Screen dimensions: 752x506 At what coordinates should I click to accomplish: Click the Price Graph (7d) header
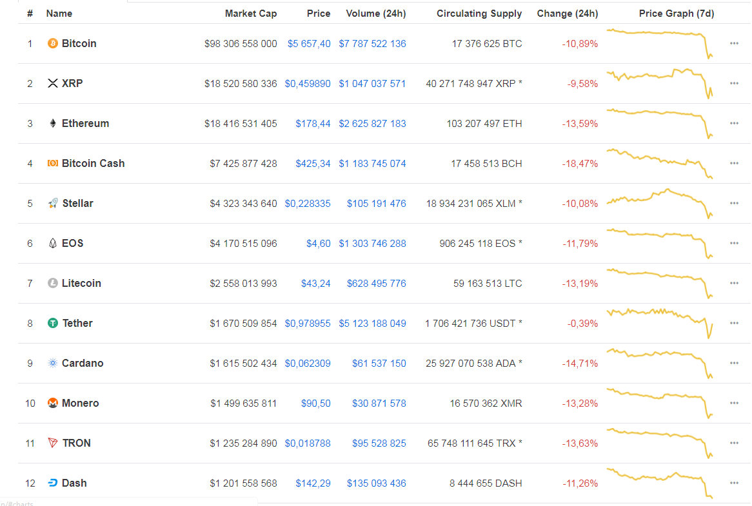point(677,14)
